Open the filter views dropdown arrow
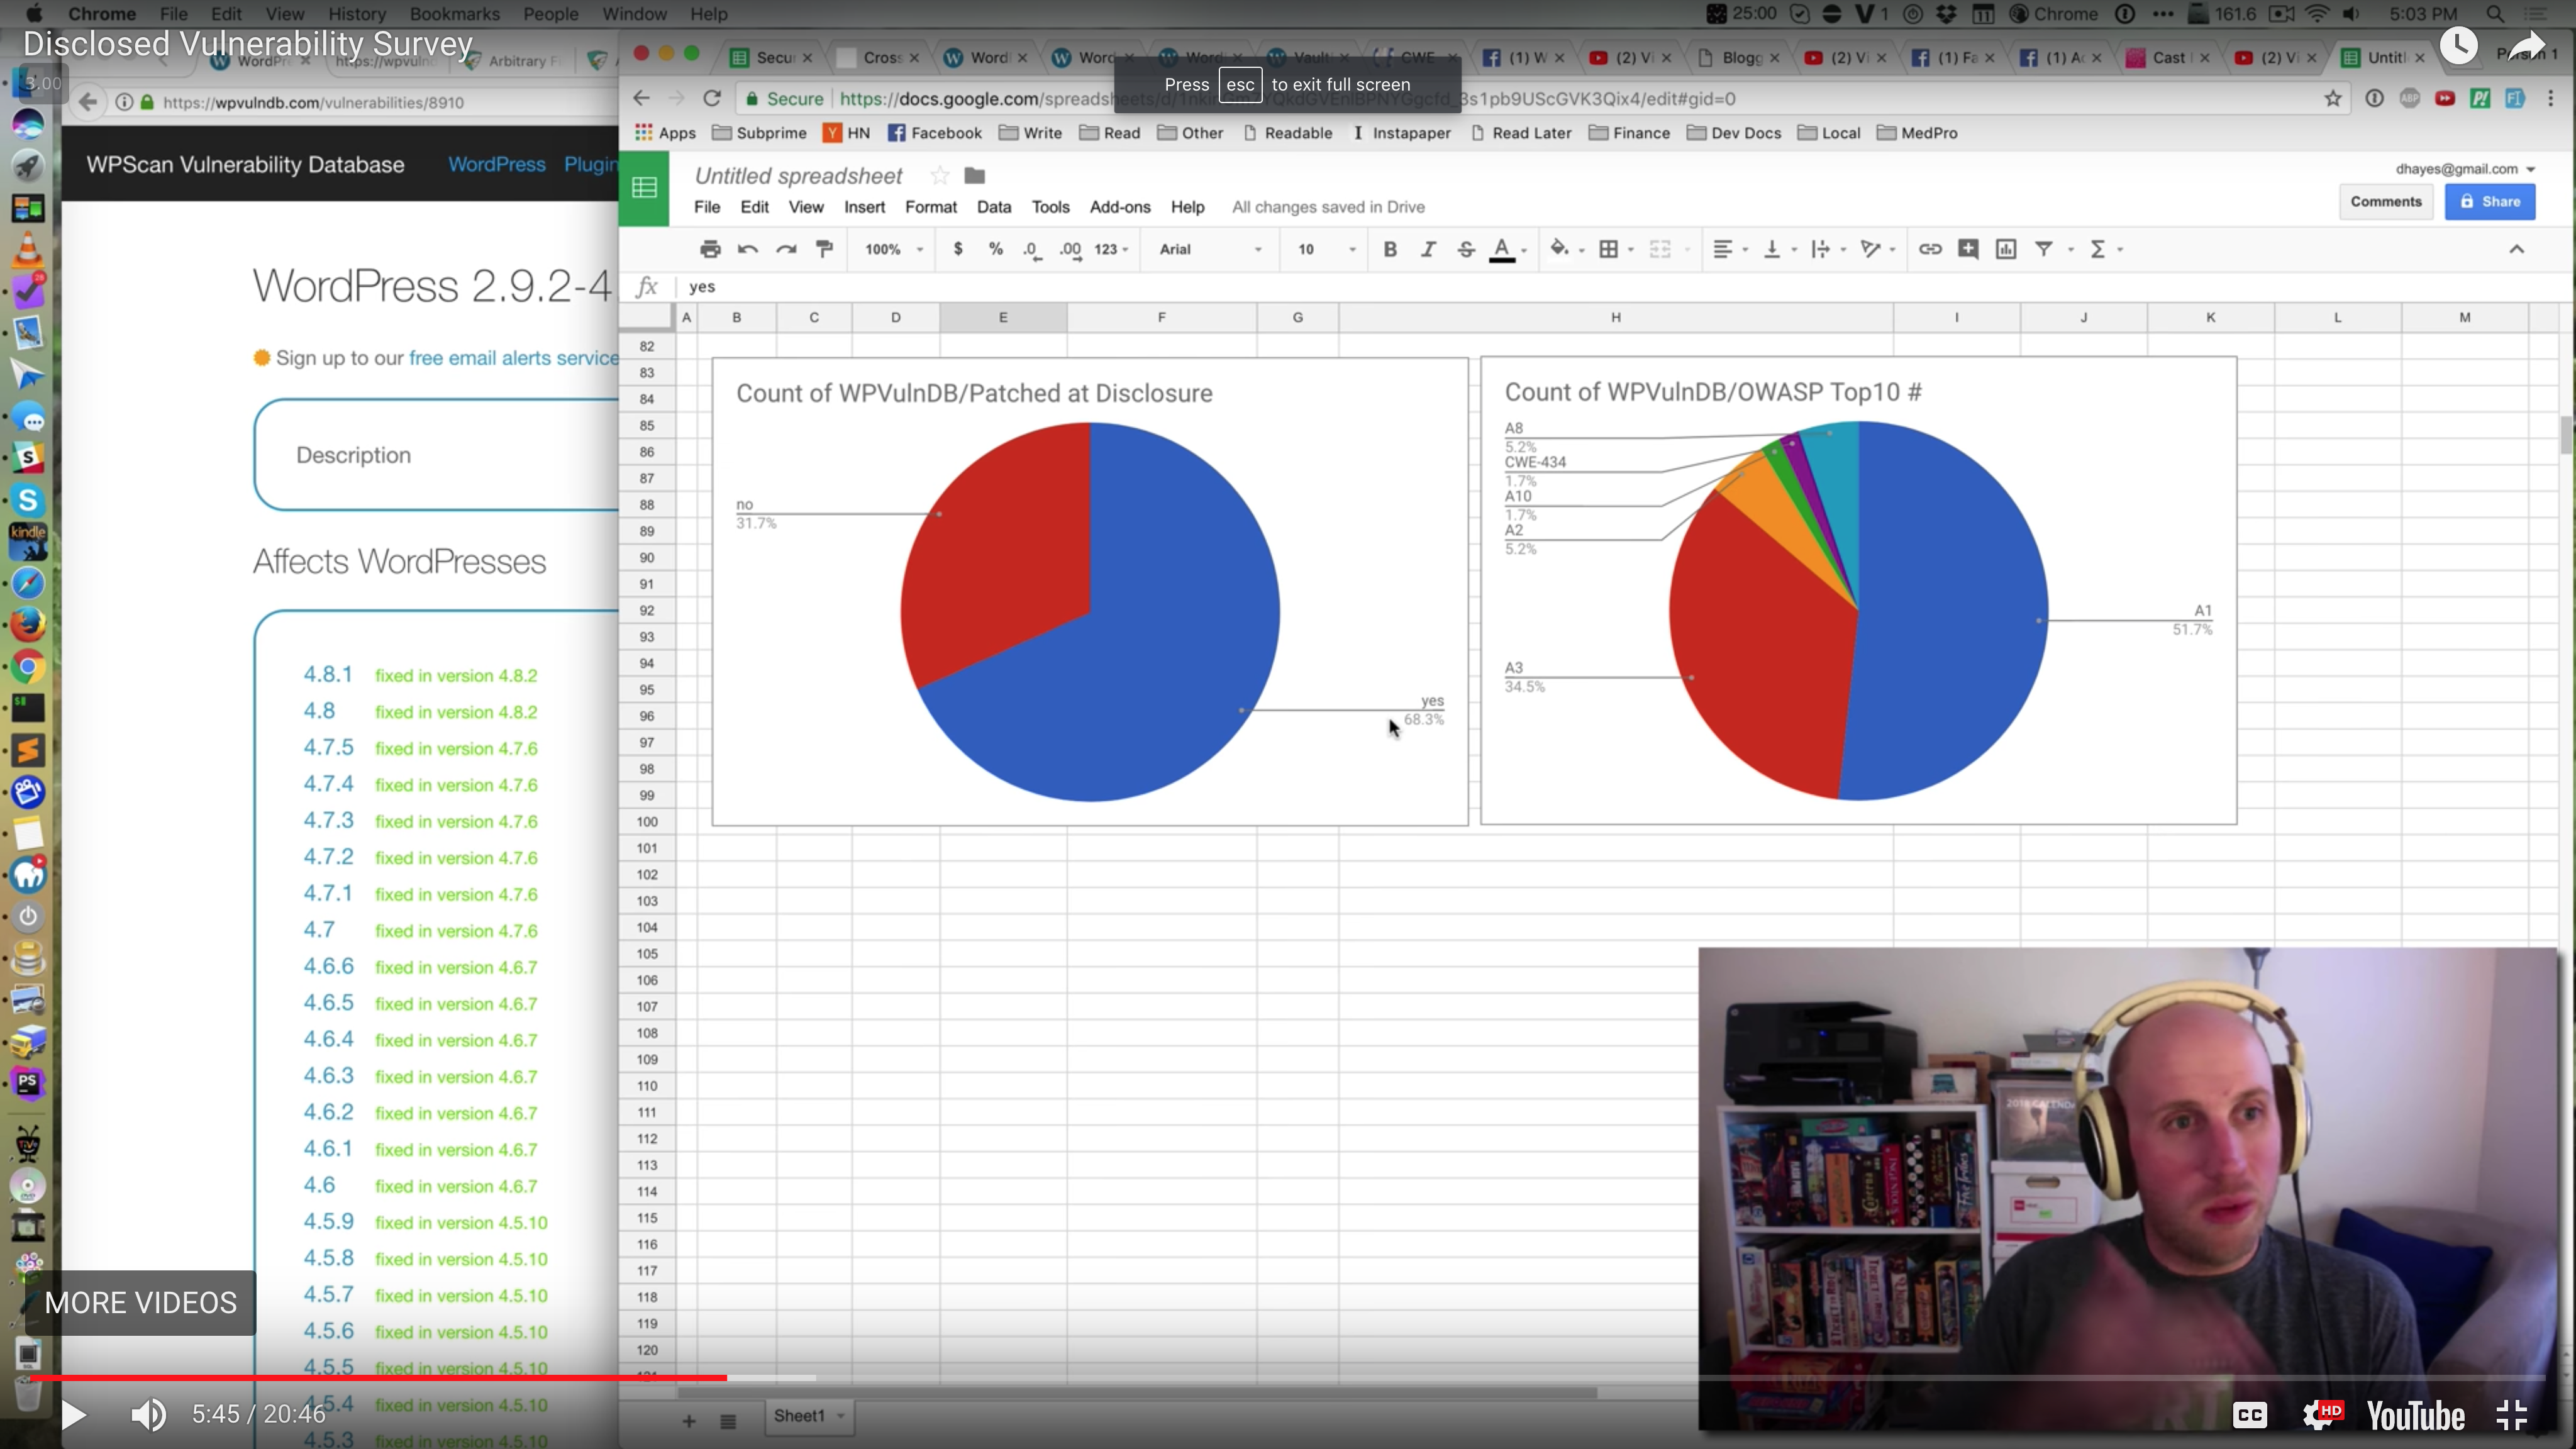The height and width of the screenshot is (1449, 2576). point(2070,250)
